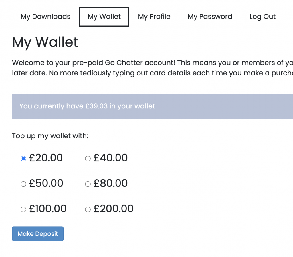Select the £80.00 radio circle
293x257 pixels.
click(x=88, y=184)
